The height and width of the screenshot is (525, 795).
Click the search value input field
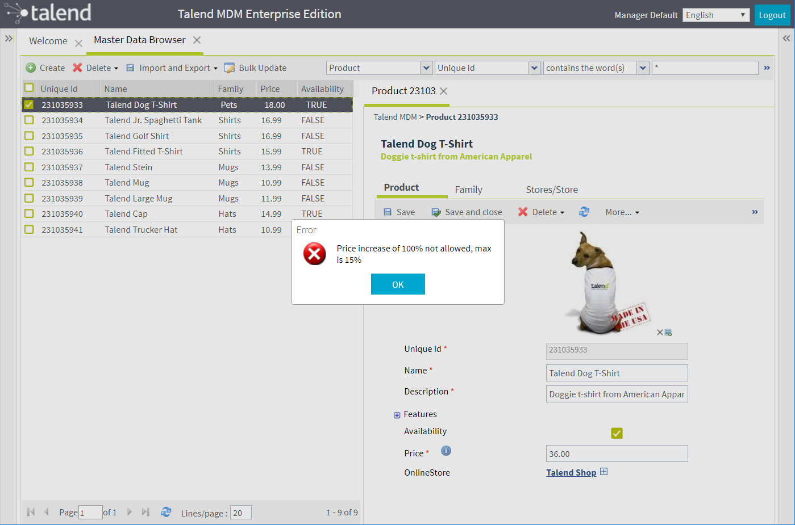pyautogui.click(x=705, y=68)
